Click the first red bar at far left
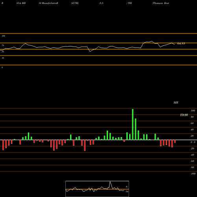The width and height of the screenshot is (197, 197). (3, 145)
